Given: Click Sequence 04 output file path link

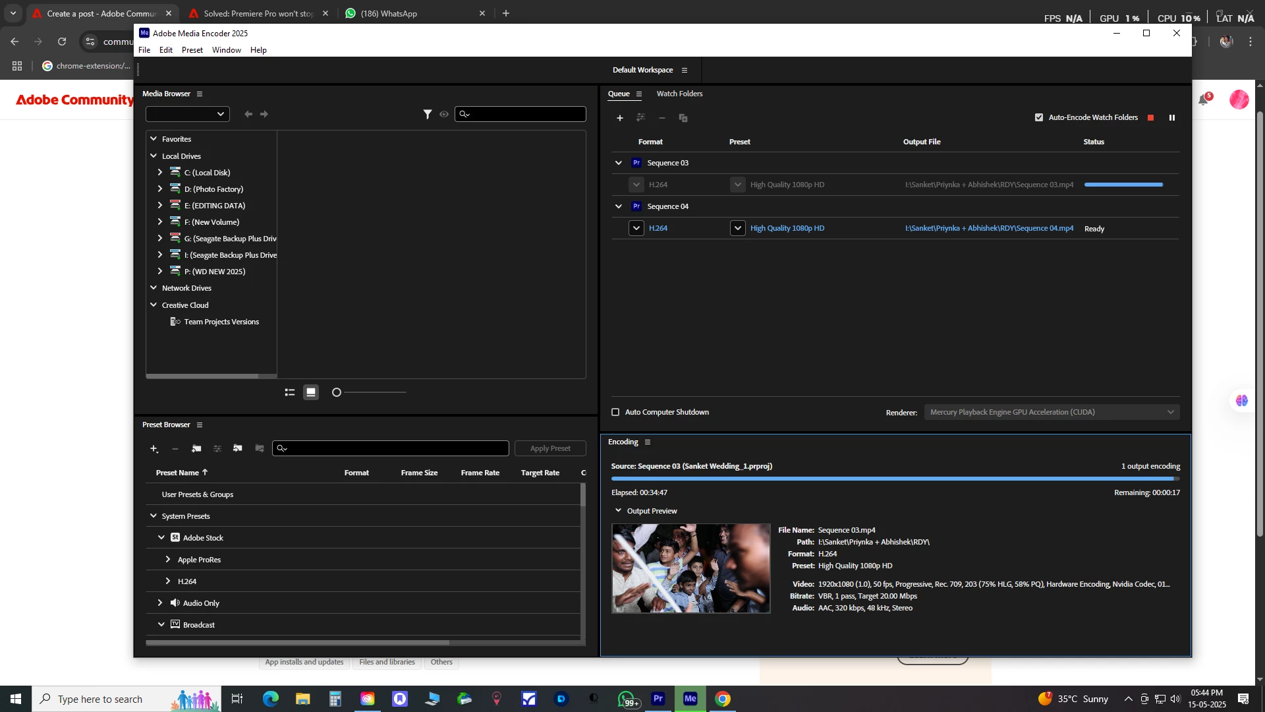Looking at the screenshot, I should tap(988, 228).
